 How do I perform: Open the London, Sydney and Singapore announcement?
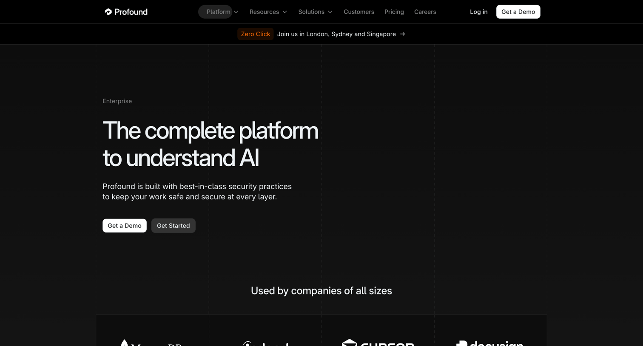click(336, 34)
